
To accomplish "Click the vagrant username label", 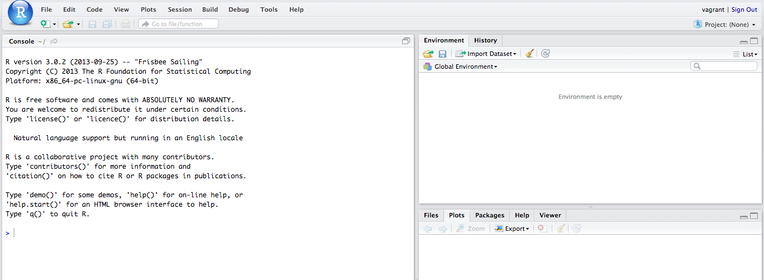I will tap(713, 10).
